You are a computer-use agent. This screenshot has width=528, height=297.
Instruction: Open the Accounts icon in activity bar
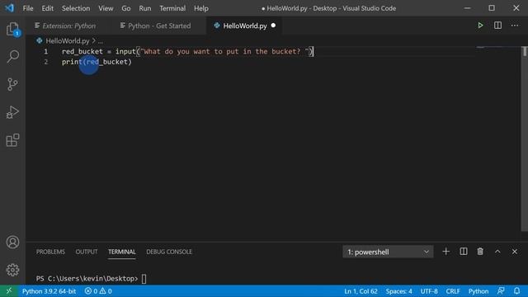click(12, 242)
